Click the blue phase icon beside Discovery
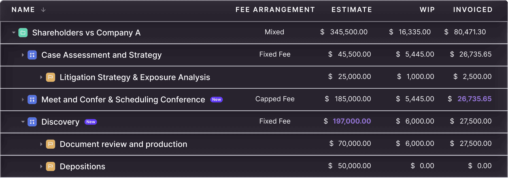 pos(32,122)
